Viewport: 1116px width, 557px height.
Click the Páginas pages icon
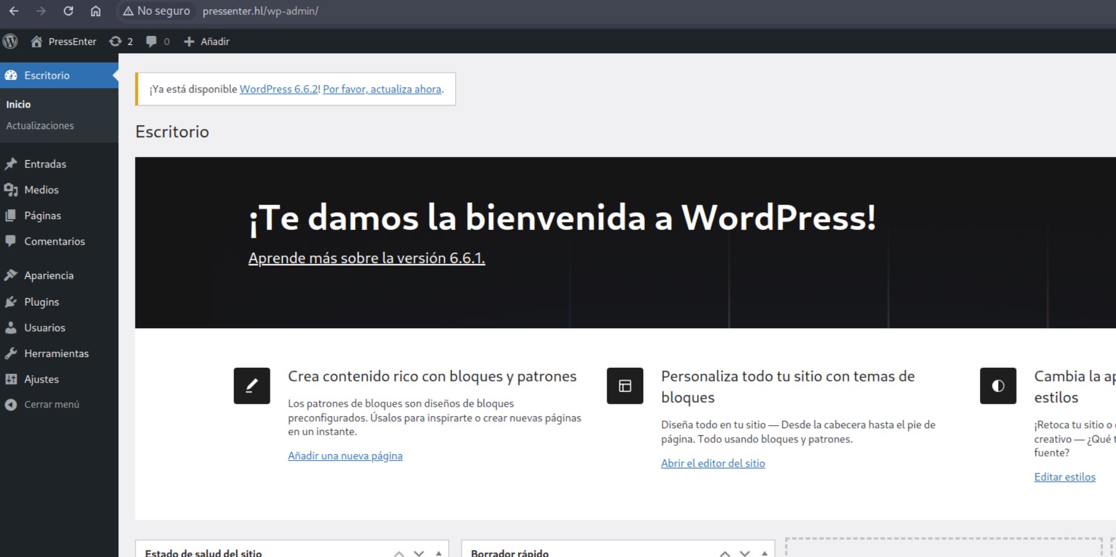[11, 215]
